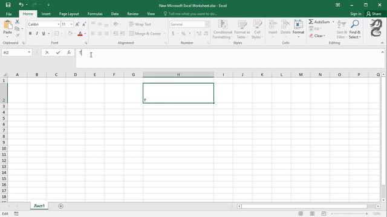Switch to Page Layout view in status bar
This screenshot has width=387, height=217.
(312, 213)
